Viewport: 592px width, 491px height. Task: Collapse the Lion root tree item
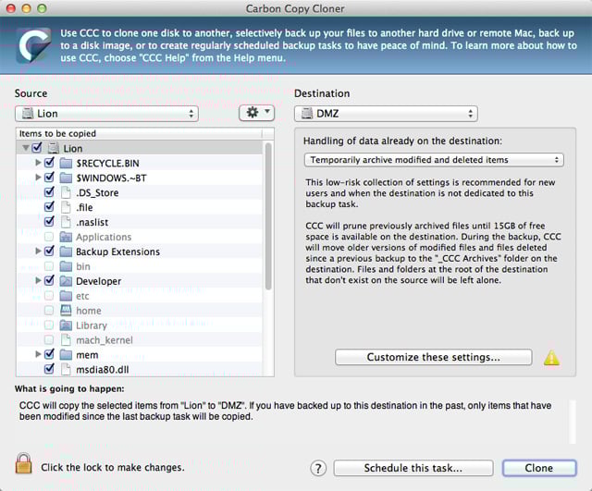26,148
